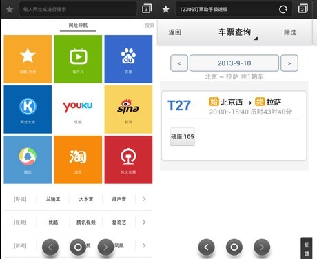Image resolution: width=317 pixels, height=259 pixels.
Task: Open the tab switcher showing 3 tabs
Action: [147, 9]
